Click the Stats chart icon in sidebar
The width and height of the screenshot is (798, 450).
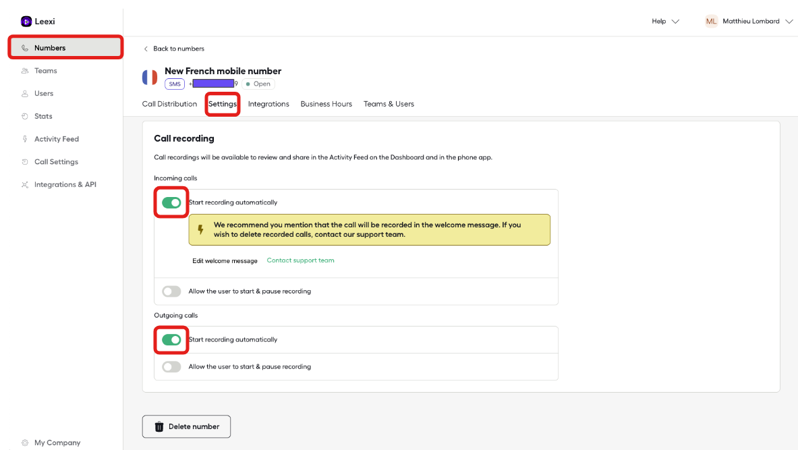pyautogui.click(x=24, y=116)
